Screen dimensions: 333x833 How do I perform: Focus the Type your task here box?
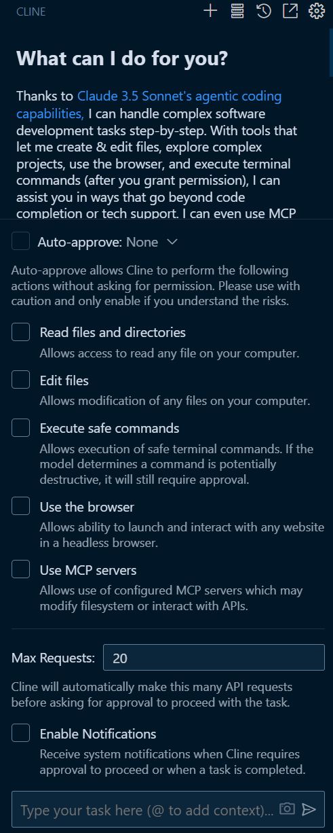click(x=147, y=809)
